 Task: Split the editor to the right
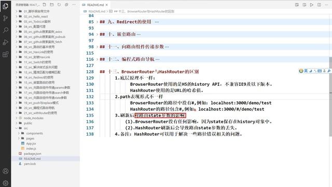coord(319,5)
